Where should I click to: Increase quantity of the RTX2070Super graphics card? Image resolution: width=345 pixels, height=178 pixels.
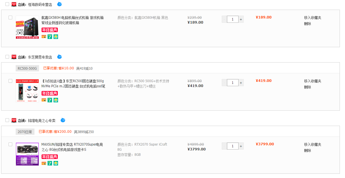pyautogui.click(x=241, y=146)
